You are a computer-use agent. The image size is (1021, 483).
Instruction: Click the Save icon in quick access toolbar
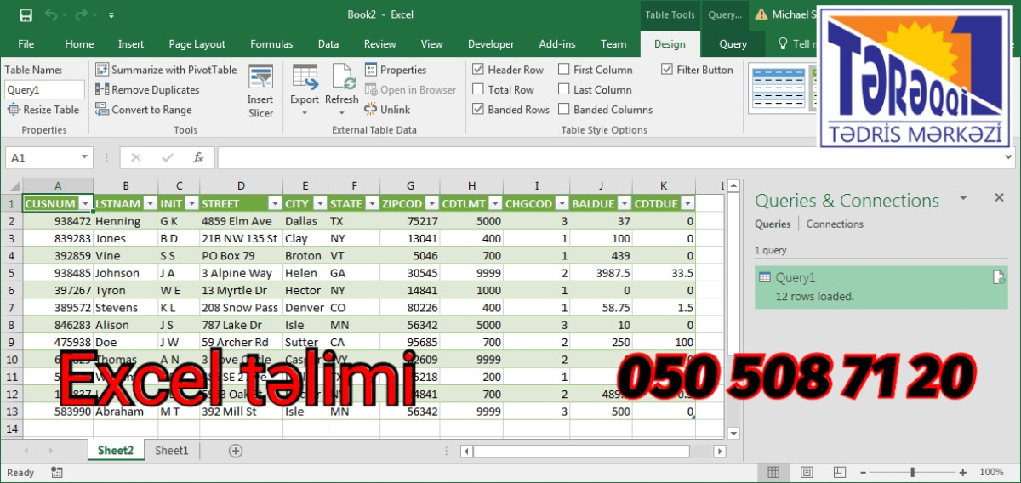(26, 14)
